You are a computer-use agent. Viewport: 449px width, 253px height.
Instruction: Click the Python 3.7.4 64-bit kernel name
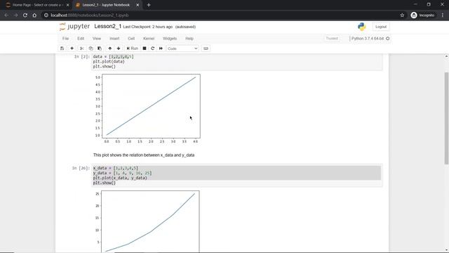pos(368,39)
